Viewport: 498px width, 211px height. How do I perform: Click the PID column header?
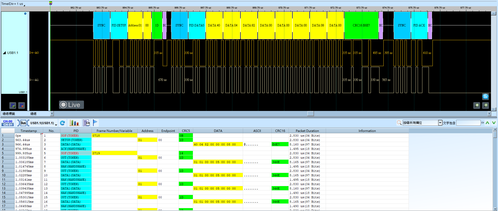[76, 131]
